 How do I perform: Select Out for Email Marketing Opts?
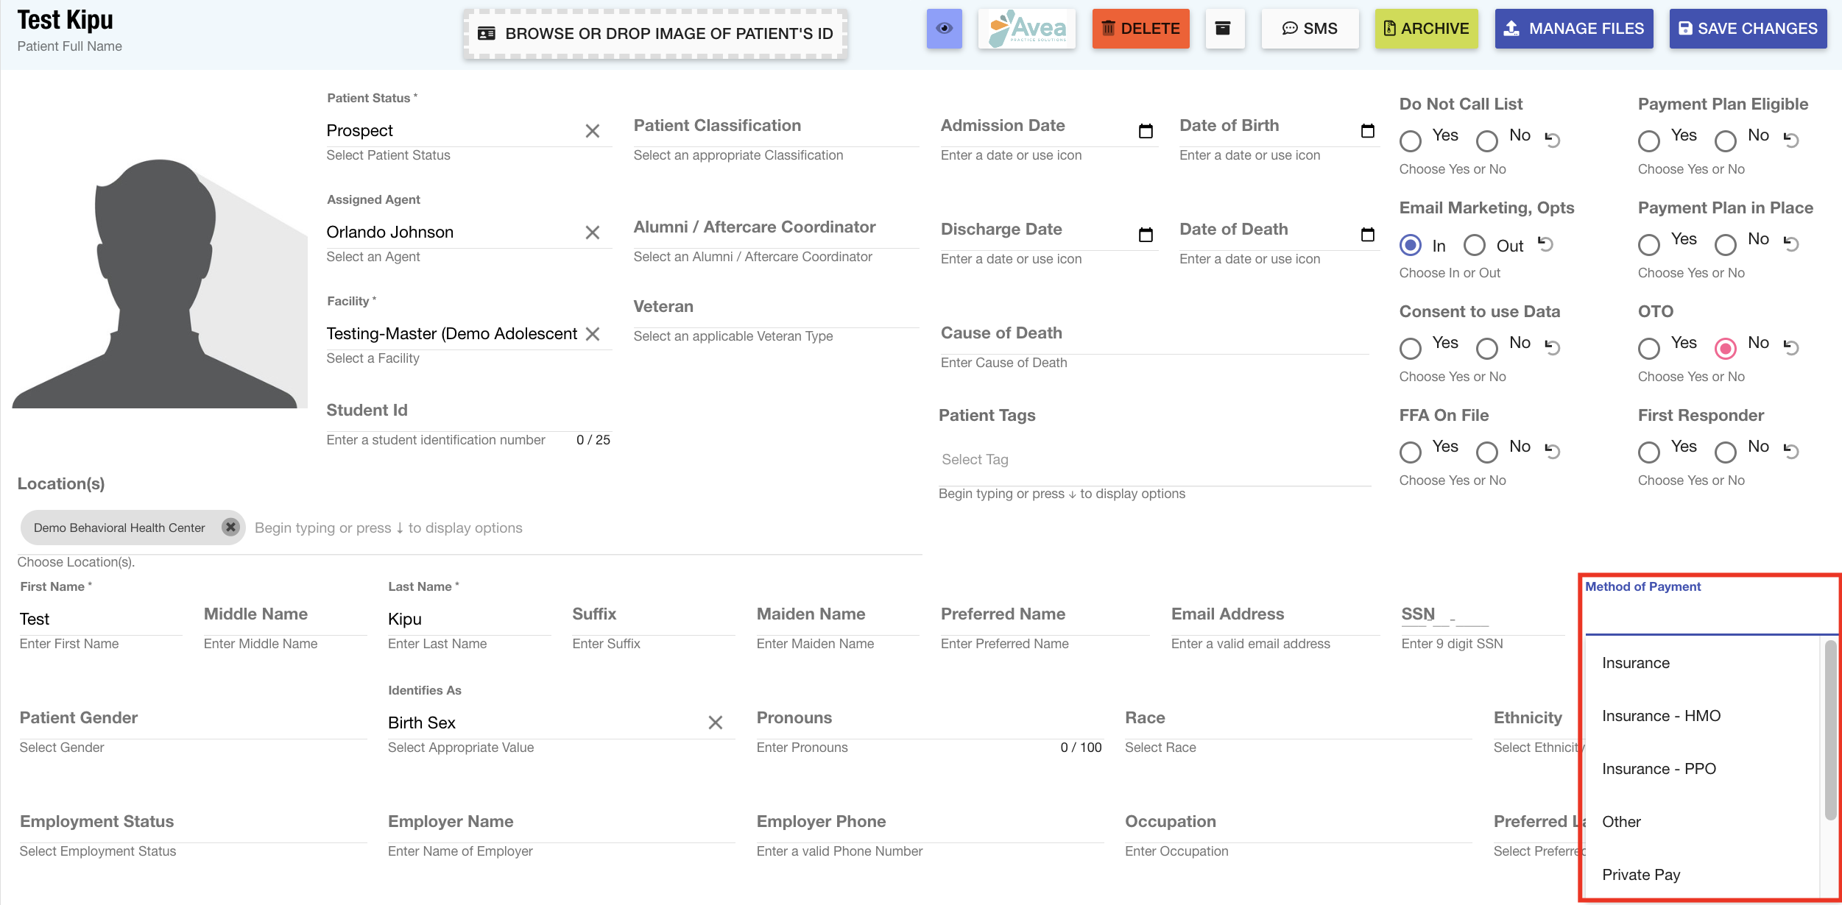[x=1475, y=245]
